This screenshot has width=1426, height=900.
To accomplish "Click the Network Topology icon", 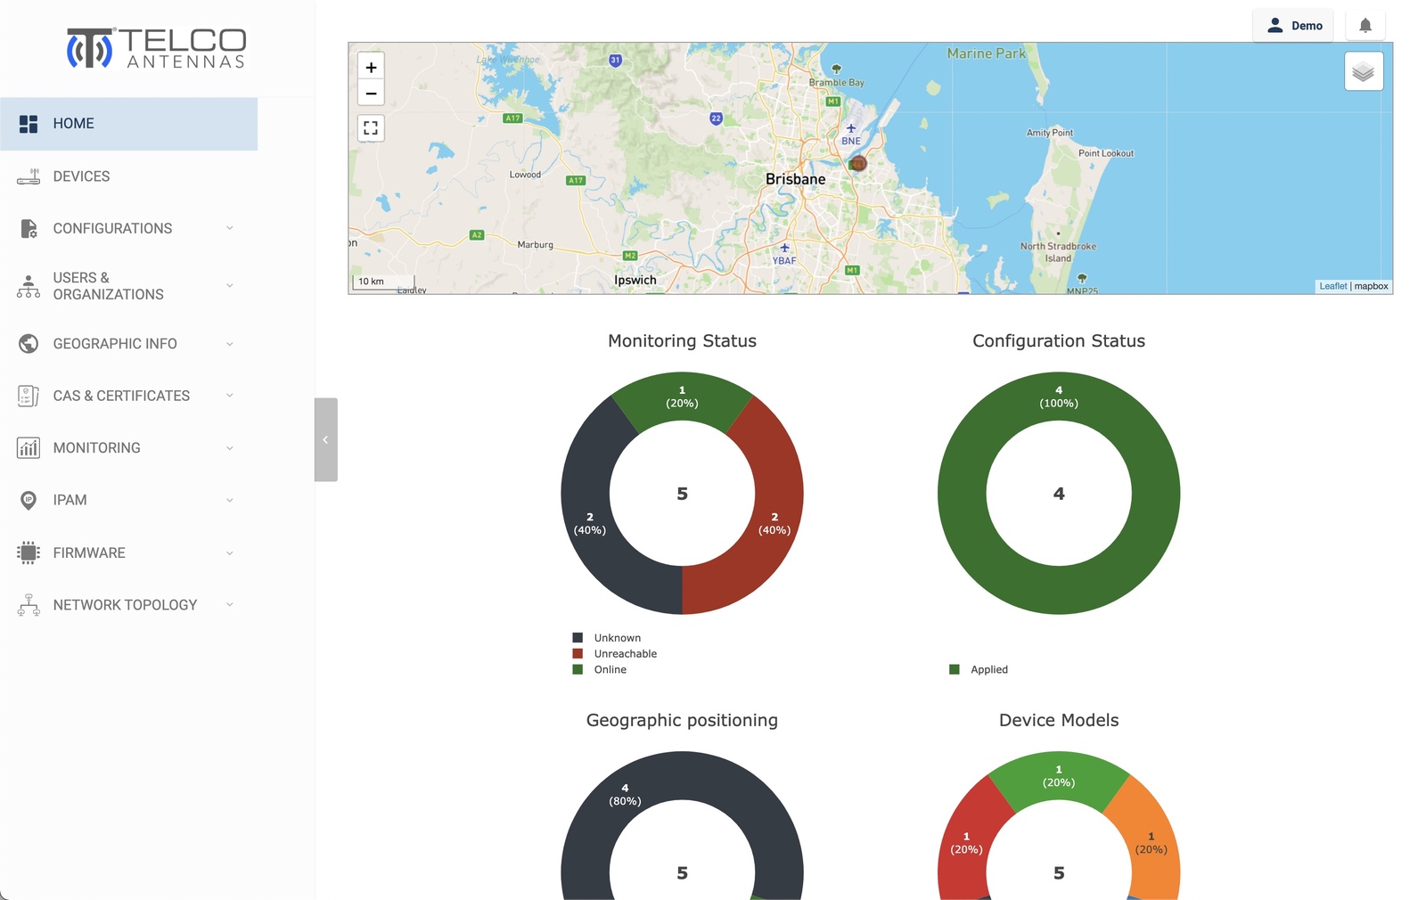I will click(x=29, y=605).
